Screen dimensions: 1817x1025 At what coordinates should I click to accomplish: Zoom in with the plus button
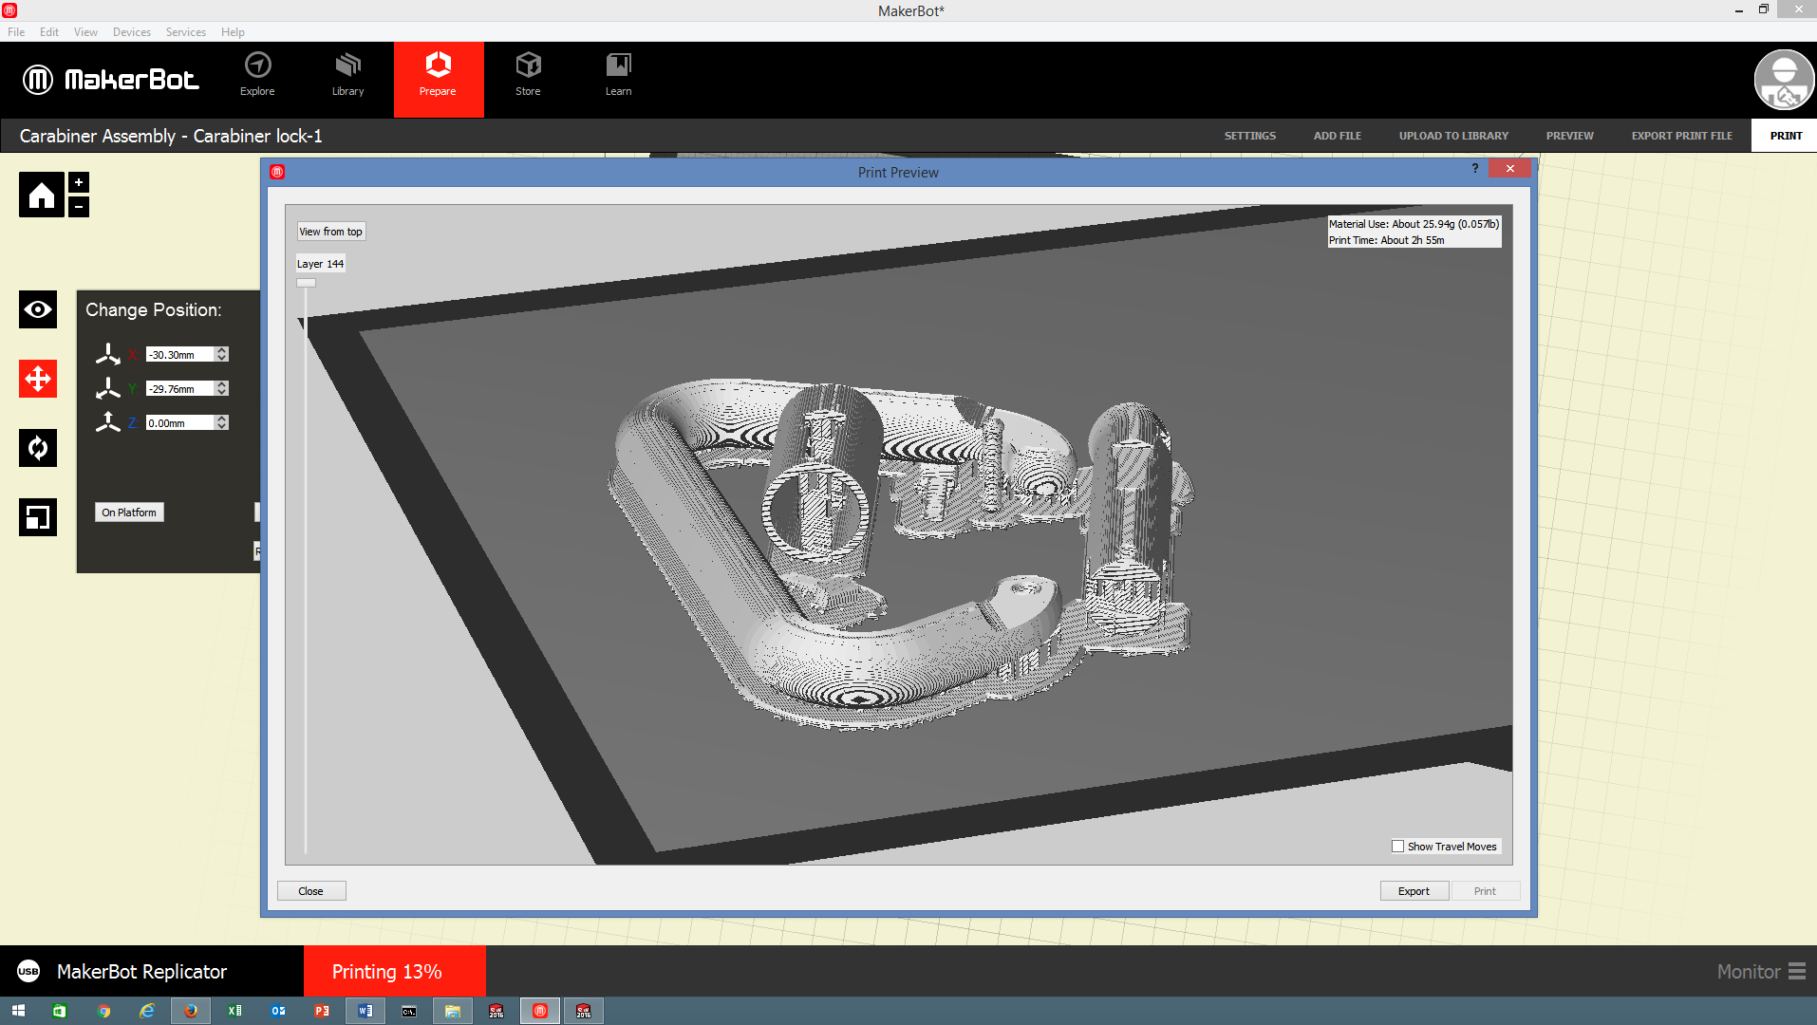point(79,182)
